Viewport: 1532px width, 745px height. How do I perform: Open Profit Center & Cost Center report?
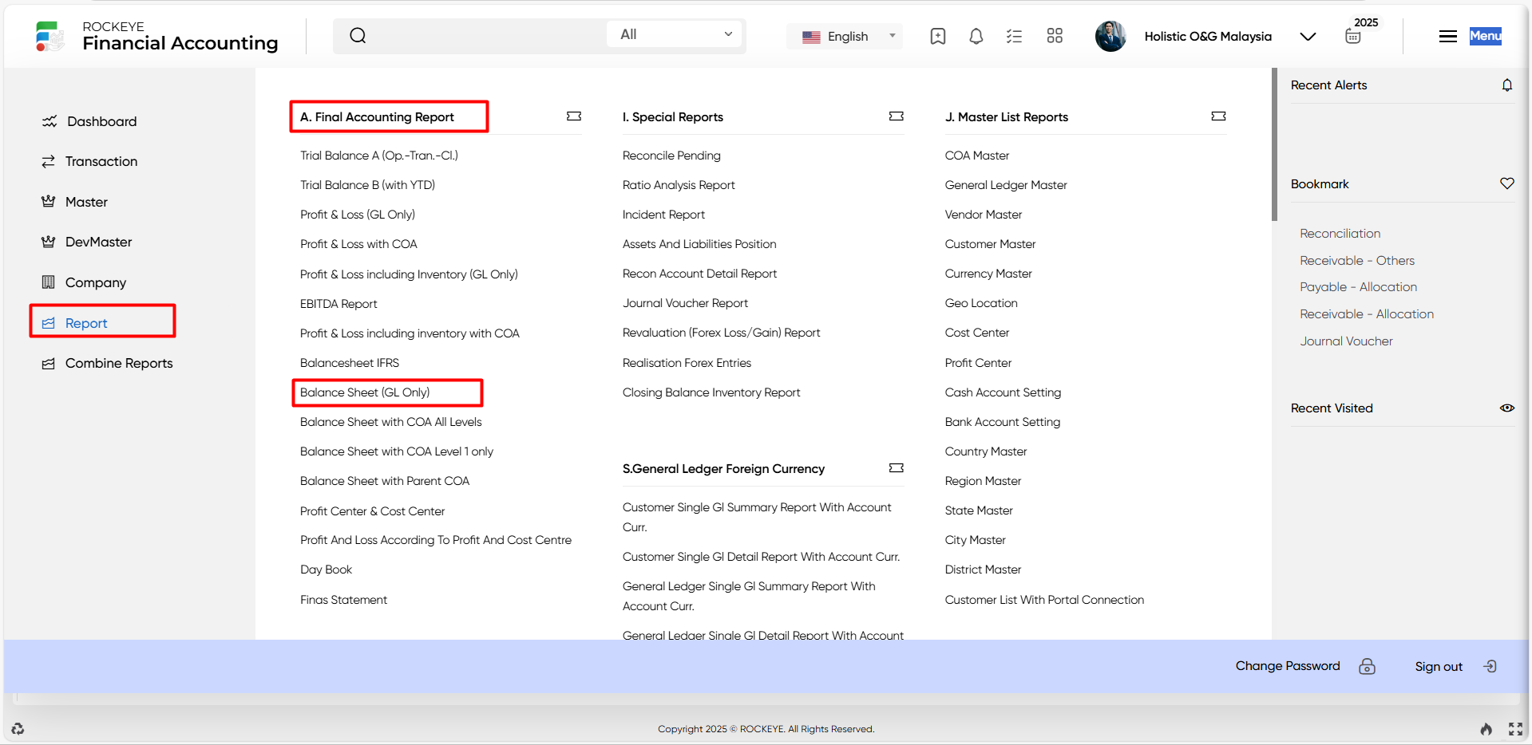[x=372, y=511]
